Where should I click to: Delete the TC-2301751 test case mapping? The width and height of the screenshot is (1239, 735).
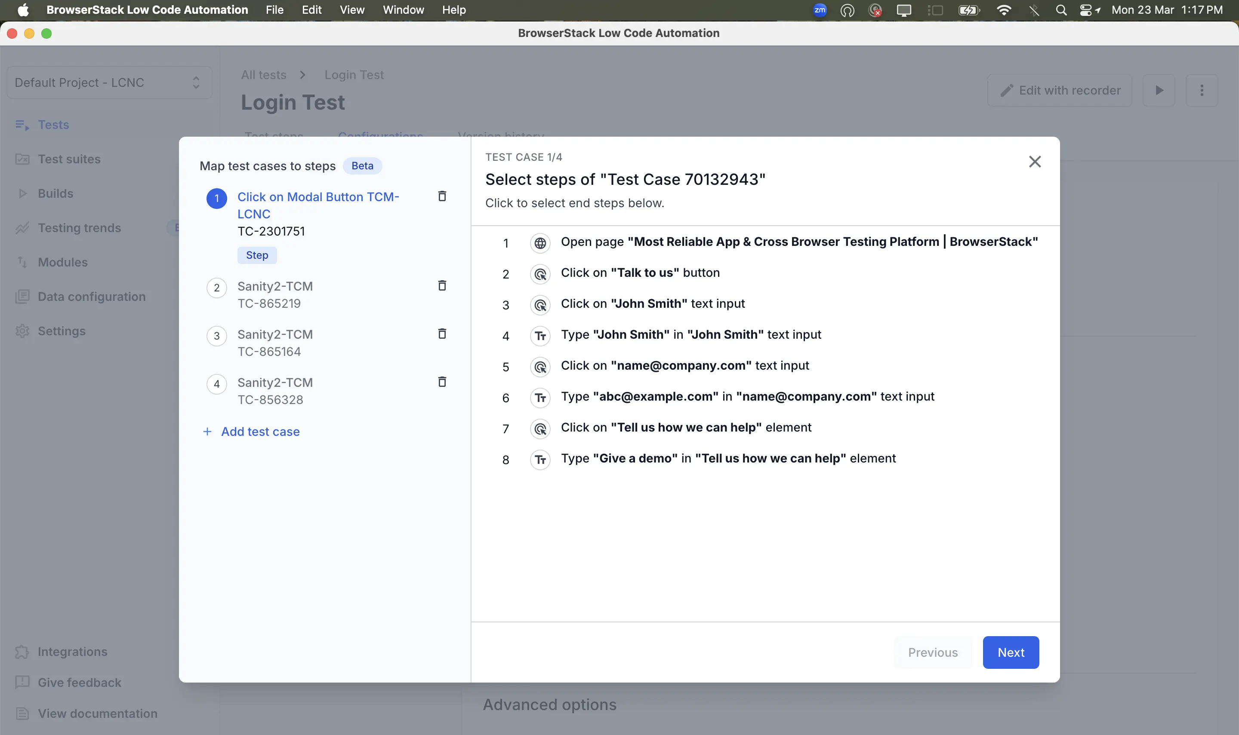pos(442,196)
